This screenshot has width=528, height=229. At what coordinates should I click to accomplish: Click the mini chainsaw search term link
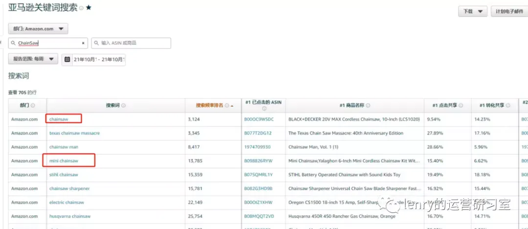64,161
